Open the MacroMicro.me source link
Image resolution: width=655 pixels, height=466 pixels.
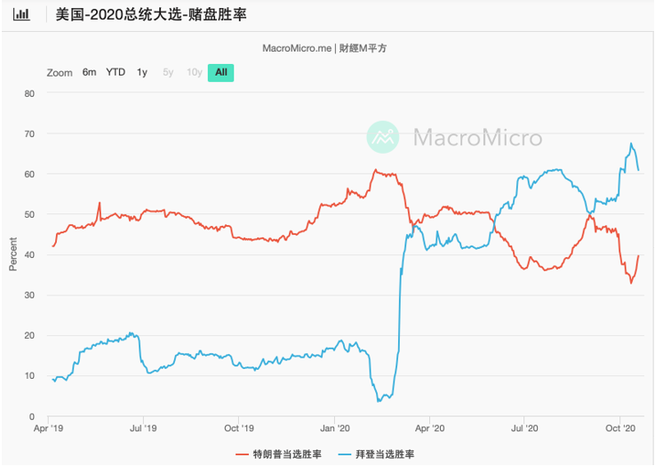click(297, 48)
